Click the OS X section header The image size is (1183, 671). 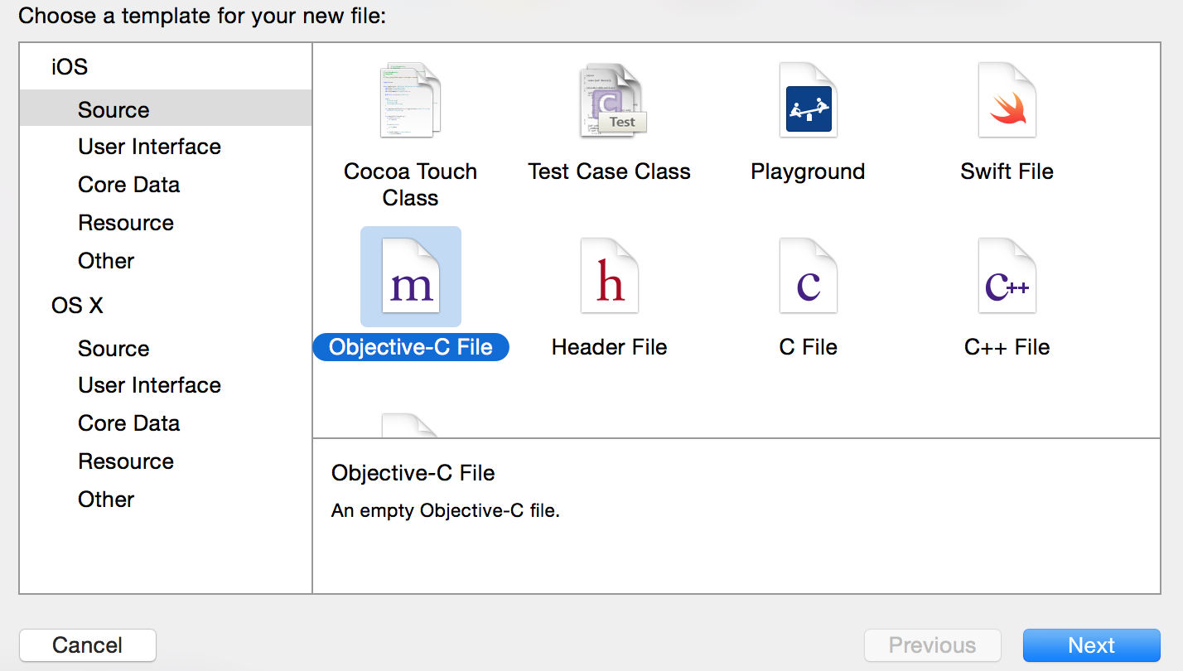pos(77,306)
